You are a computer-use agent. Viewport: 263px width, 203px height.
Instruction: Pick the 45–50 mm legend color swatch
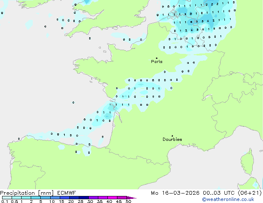pyautogui.click(x=122, y=198)
